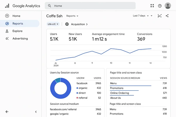Click the back arrow at sidebar bottom
The width and height of the screenshot is (176, 117).
[x=7, y=111]
